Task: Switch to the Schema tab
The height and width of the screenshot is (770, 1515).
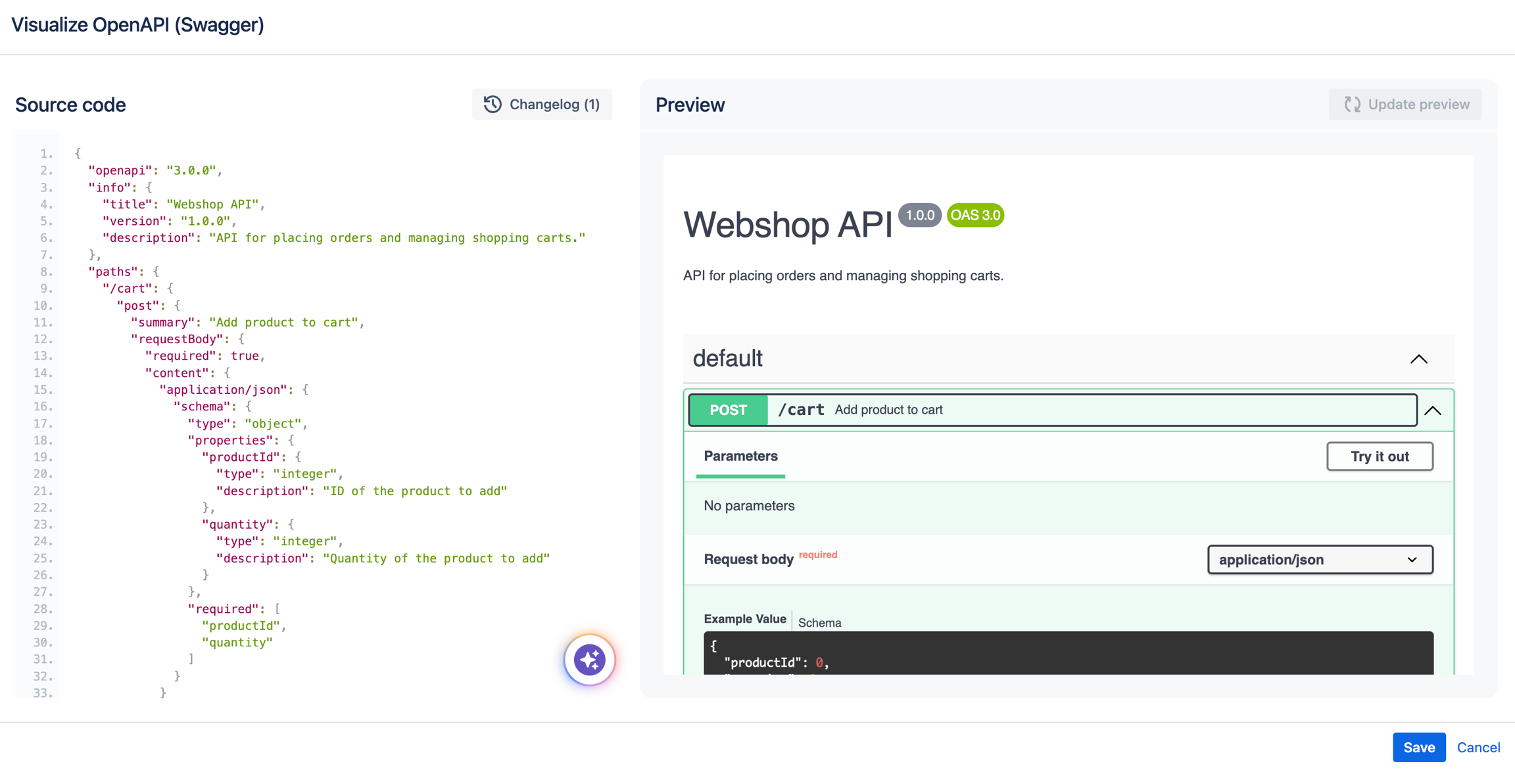Action: (x=819, y=623)
